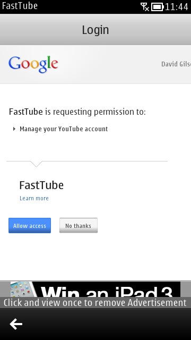Tap the iPad image in advertisement

22,289
